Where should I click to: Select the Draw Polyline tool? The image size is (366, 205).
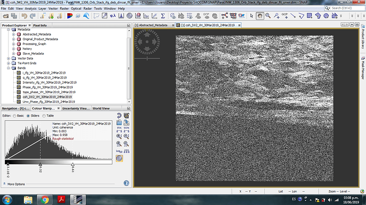[x=301, y=16]
